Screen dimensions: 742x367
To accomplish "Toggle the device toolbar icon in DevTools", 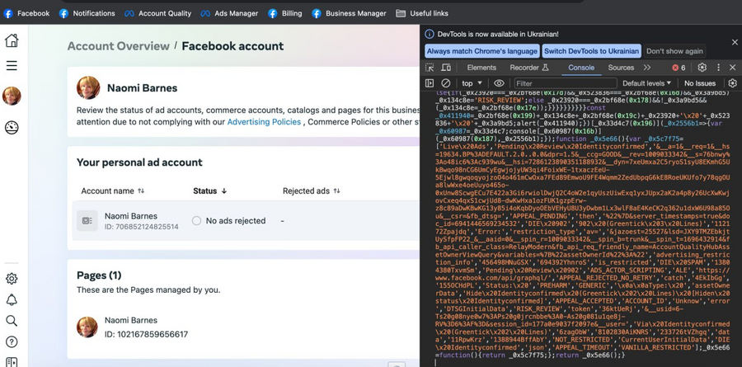I will [446, 68].
